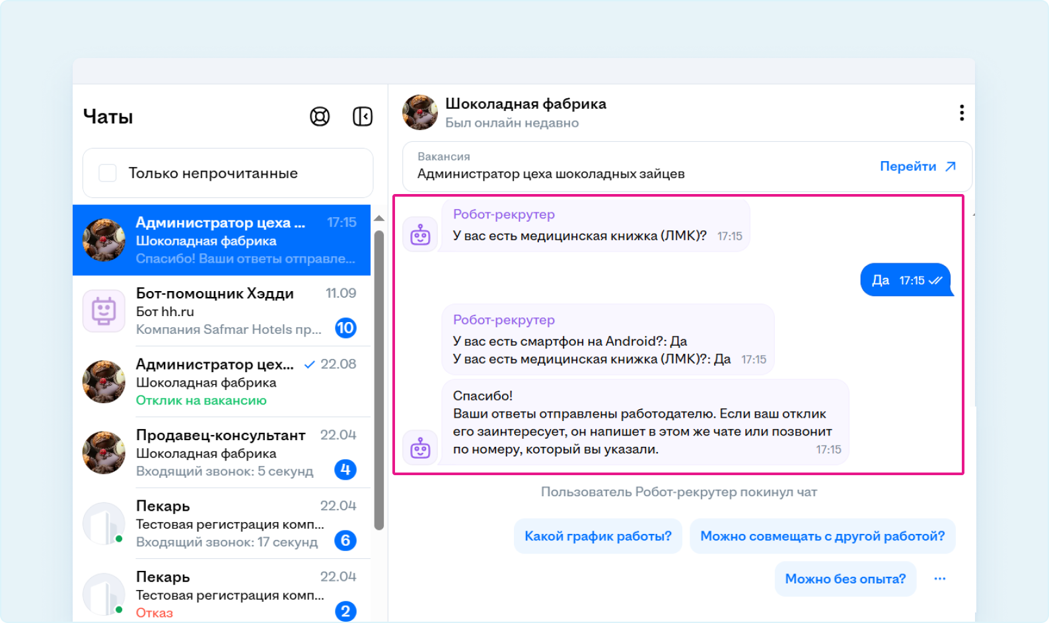Screen dimensions: 1049x623
Task: Choose the 'Можно без опыта?' suggestion
Action: click(845, 579)
